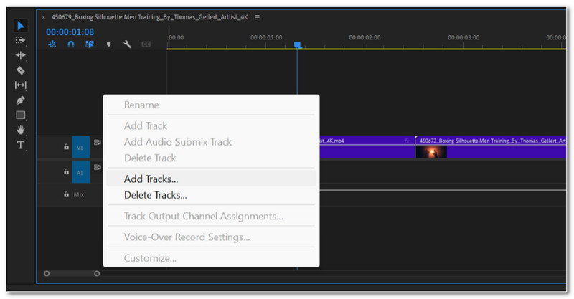Select the Type tool

pyautogui.click(x=21, y=145)
